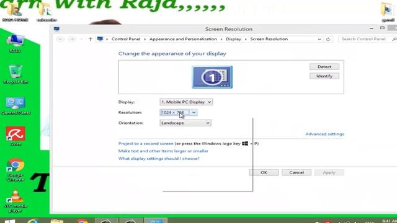Open the Orientation Landscape dropdown
Image resolution: width=397 pixels, height=223 pixels.
[185, 123]
